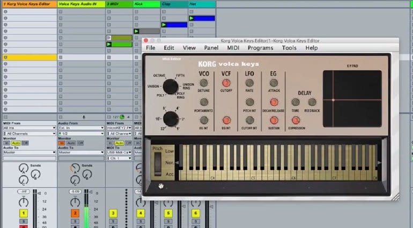Click the voice mode selector knob (Poly/Unison)

click(x=171, y=86)
